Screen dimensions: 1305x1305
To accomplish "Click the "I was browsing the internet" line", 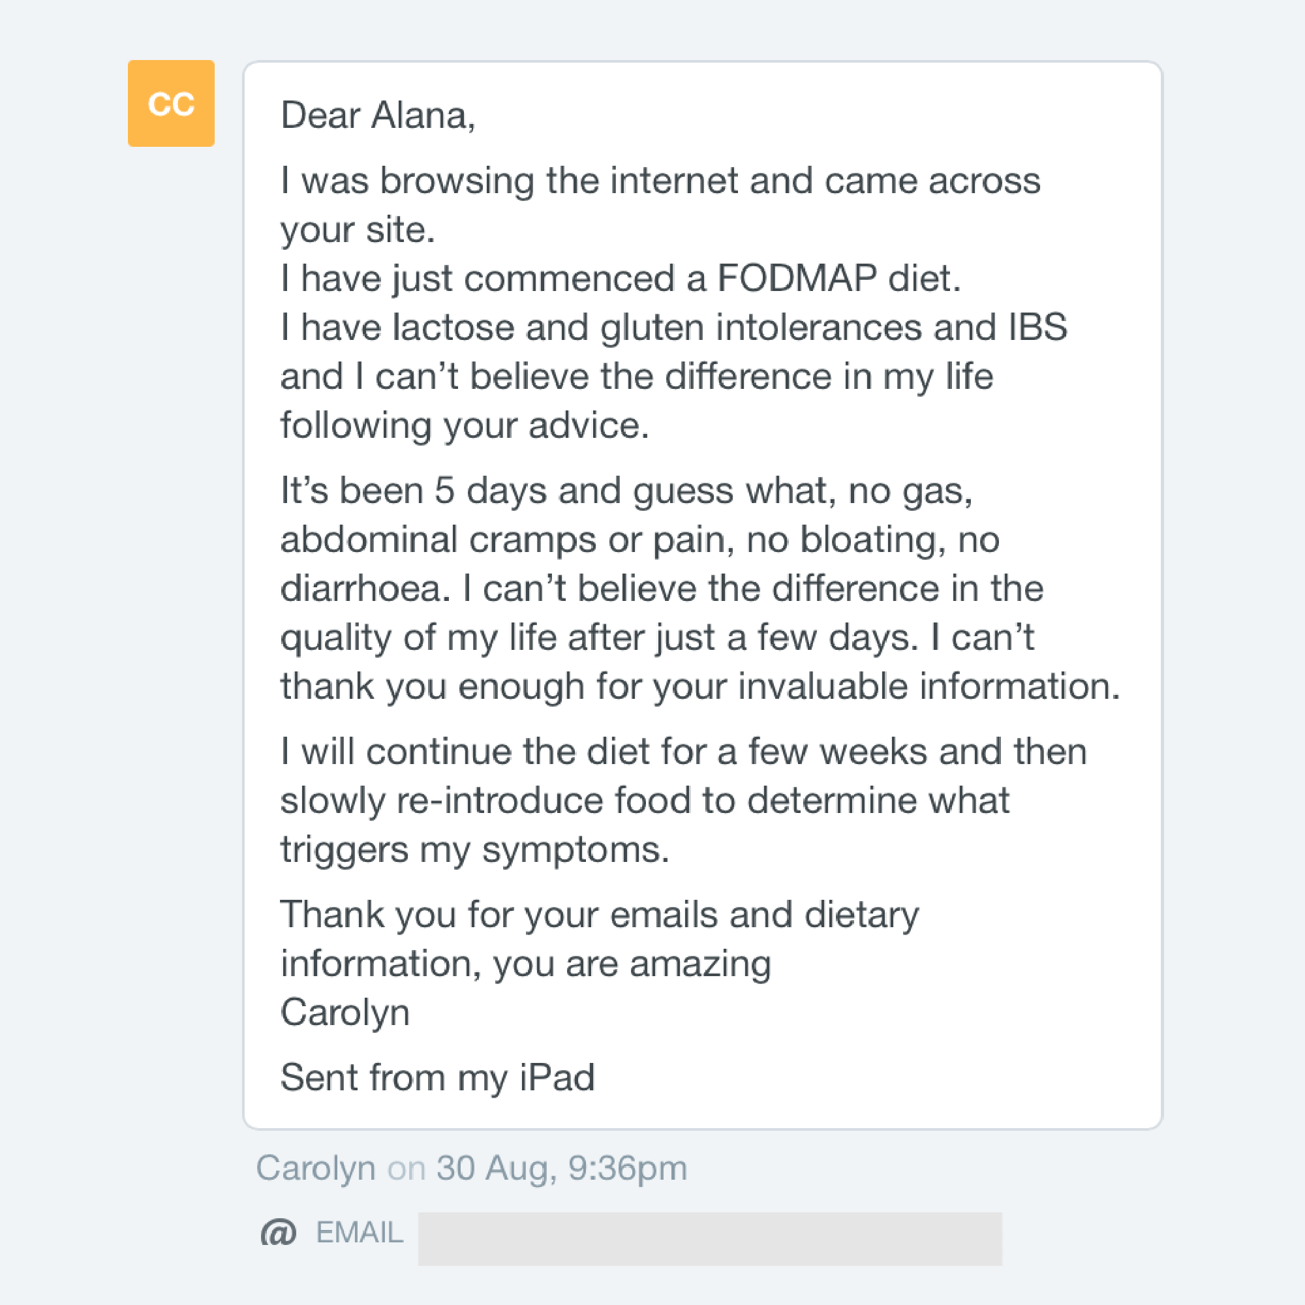I will click(660, 180).
